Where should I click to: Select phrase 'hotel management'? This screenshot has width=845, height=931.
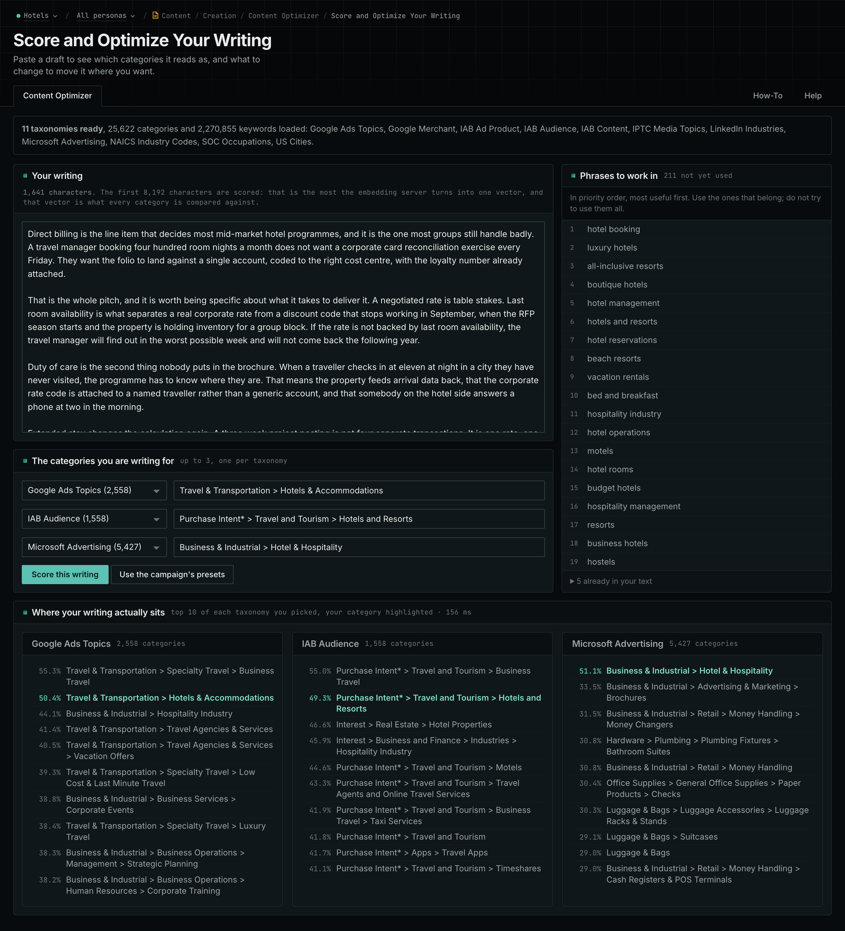[696, 303]
